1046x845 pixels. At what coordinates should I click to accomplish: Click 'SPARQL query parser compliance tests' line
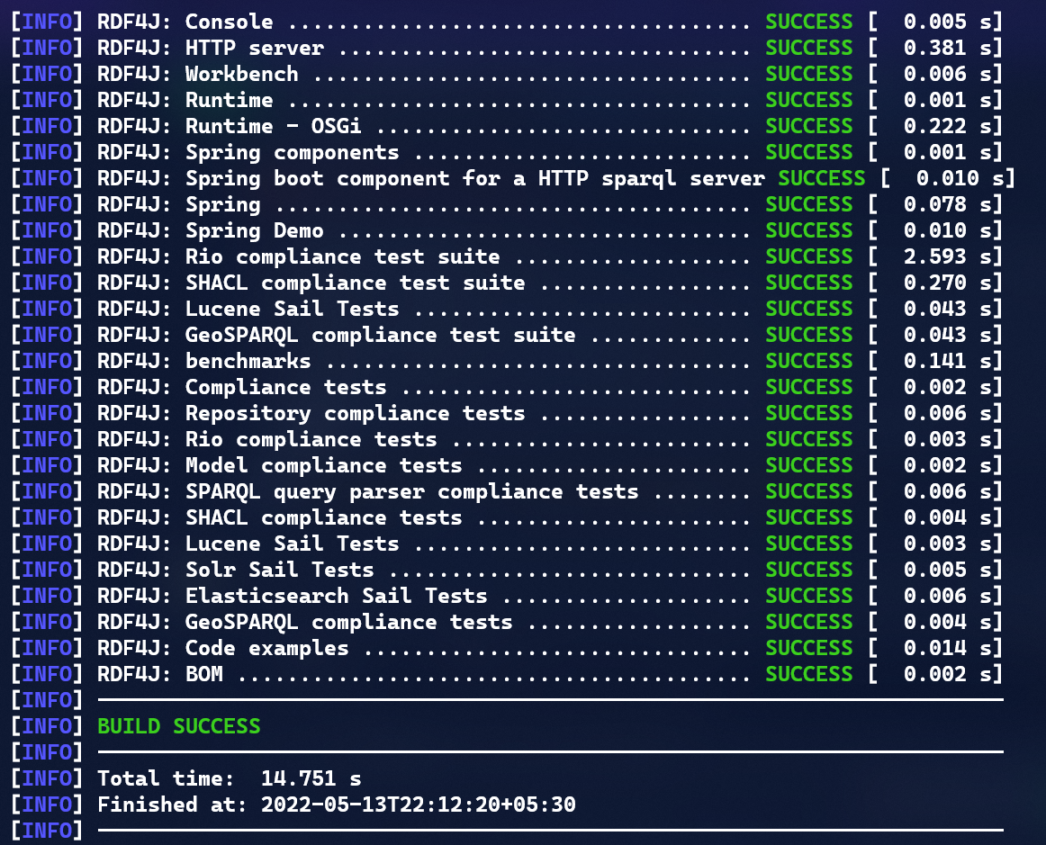point(411,491)
